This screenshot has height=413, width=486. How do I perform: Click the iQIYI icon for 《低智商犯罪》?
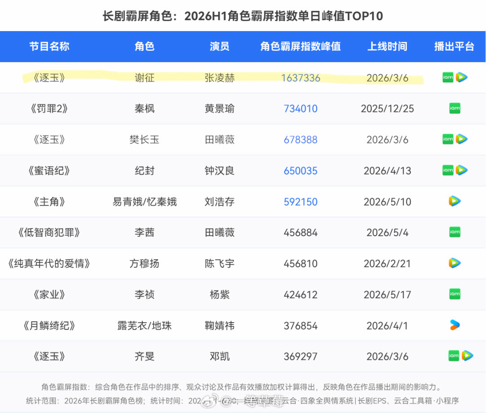point(454,232)
